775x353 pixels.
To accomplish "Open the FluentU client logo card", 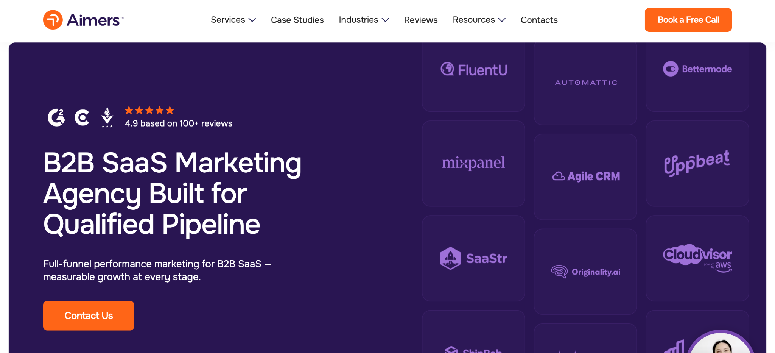I will coord(473,77).
